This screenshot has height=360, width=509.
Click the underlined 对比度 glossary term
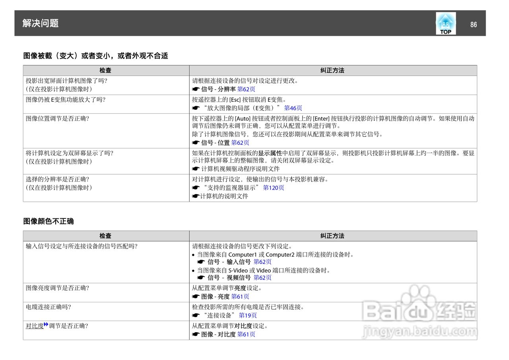pos(35,326)
